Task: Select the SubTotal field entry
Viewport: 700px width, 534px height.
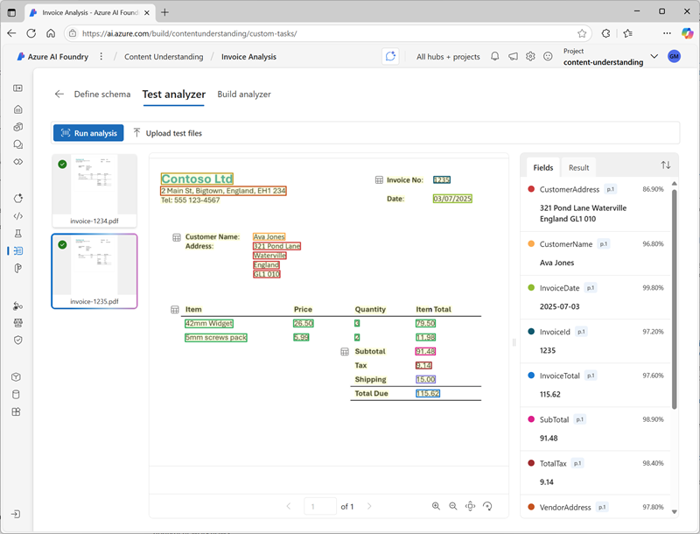Action: coord(596,429)
